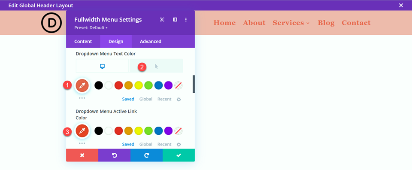Choose purple swatch for Dropdown Menu Active Link Color
The width and height of the screenshot is (412, 170).
click(168, 131)
